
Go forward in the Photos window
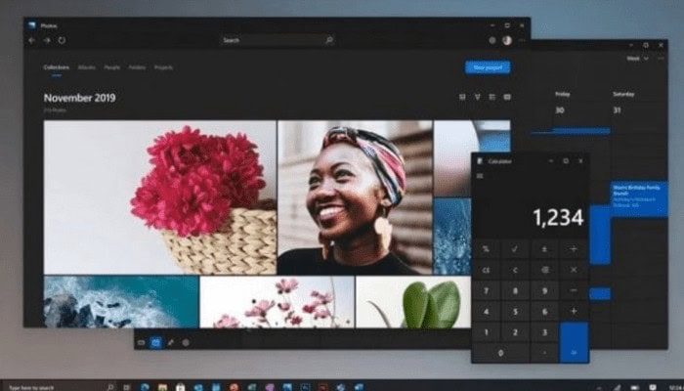[47, 40]
